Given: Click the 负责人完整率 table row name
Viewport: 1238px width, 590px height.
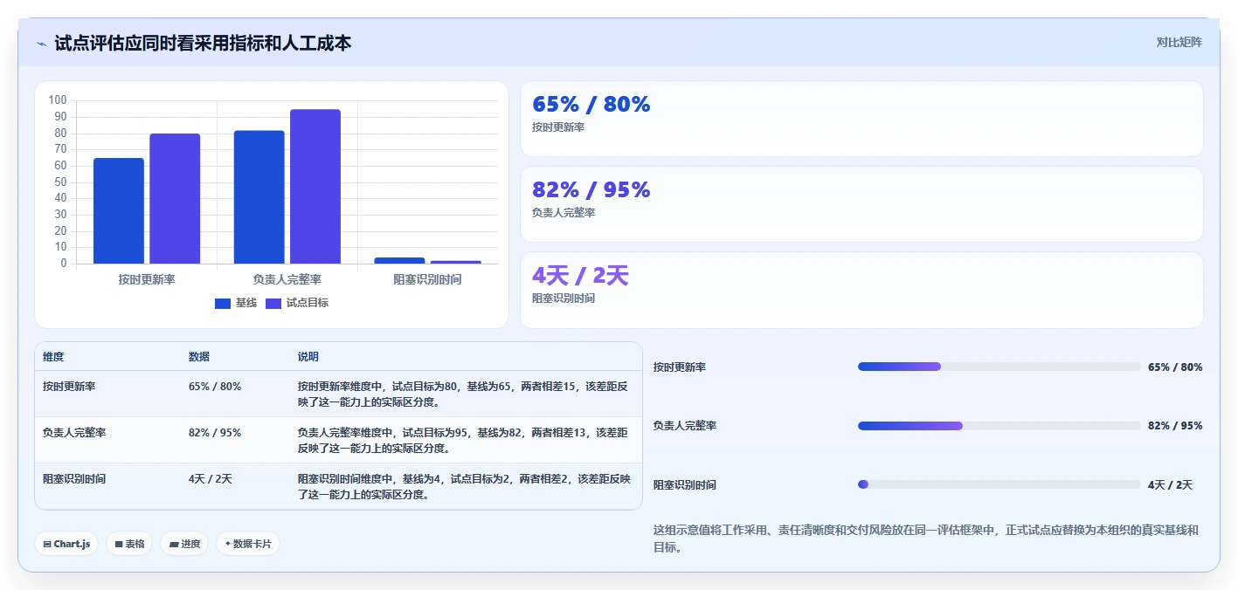Looking at the screenshot, I should pyautogui.click(x=74, y=432).
